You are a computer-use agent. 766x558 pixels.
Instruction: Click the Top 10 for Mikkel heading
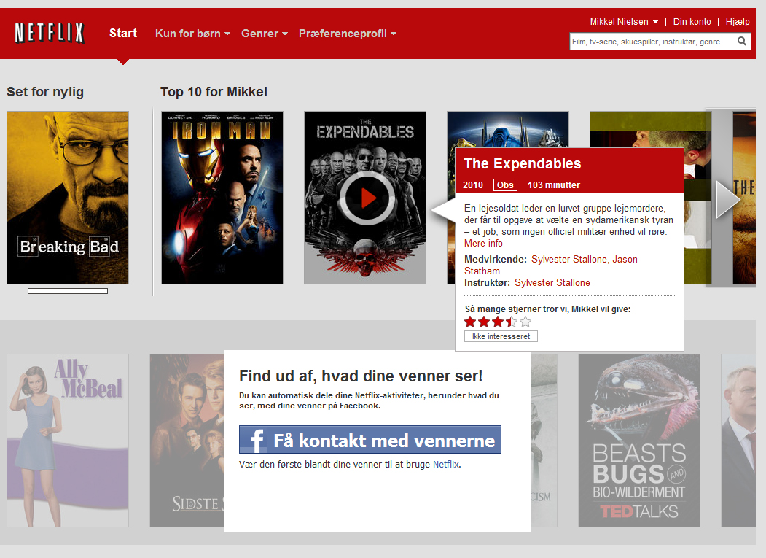tap(214, 92)
